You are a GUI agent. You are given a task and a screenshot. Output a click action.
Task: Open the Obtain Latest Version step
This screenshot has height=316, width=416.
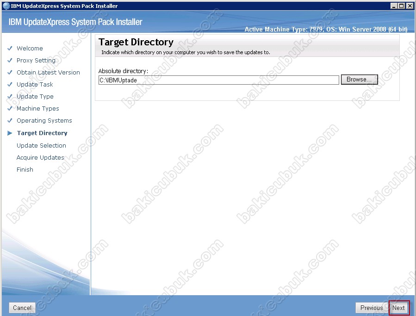48,73
